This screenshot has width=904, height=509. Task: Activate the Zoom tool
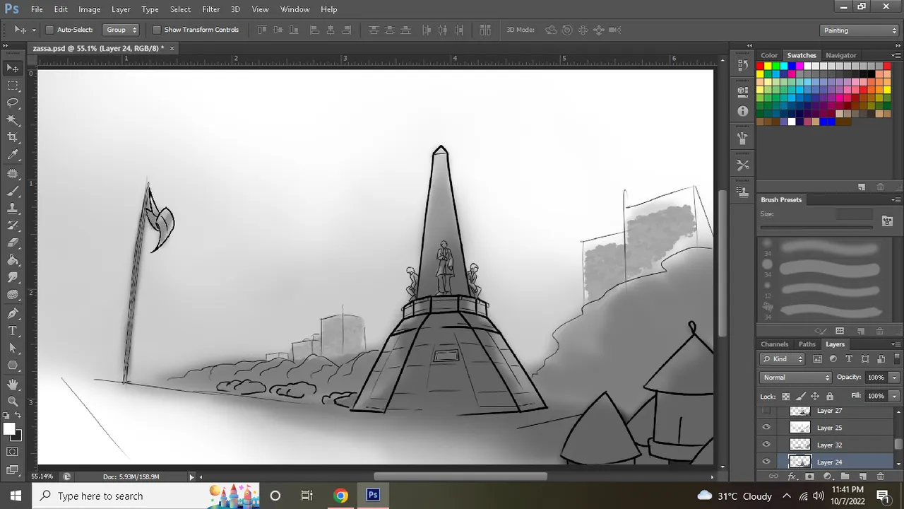click(13, 402)
